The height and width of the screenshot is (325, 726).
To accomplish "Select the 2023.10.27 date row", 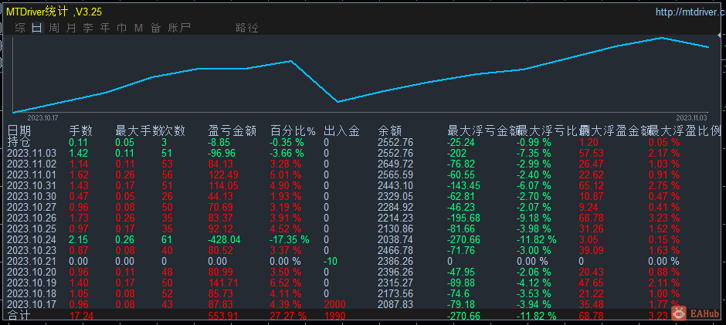I will pyautogui.click(x=32, y=207).
